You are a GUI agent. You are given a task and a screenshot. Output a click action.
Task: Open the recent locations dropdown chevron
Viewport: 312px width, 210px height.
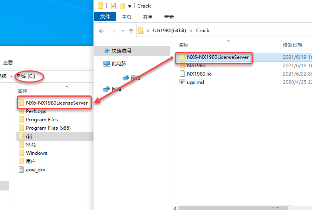click(x=123, y=31)
